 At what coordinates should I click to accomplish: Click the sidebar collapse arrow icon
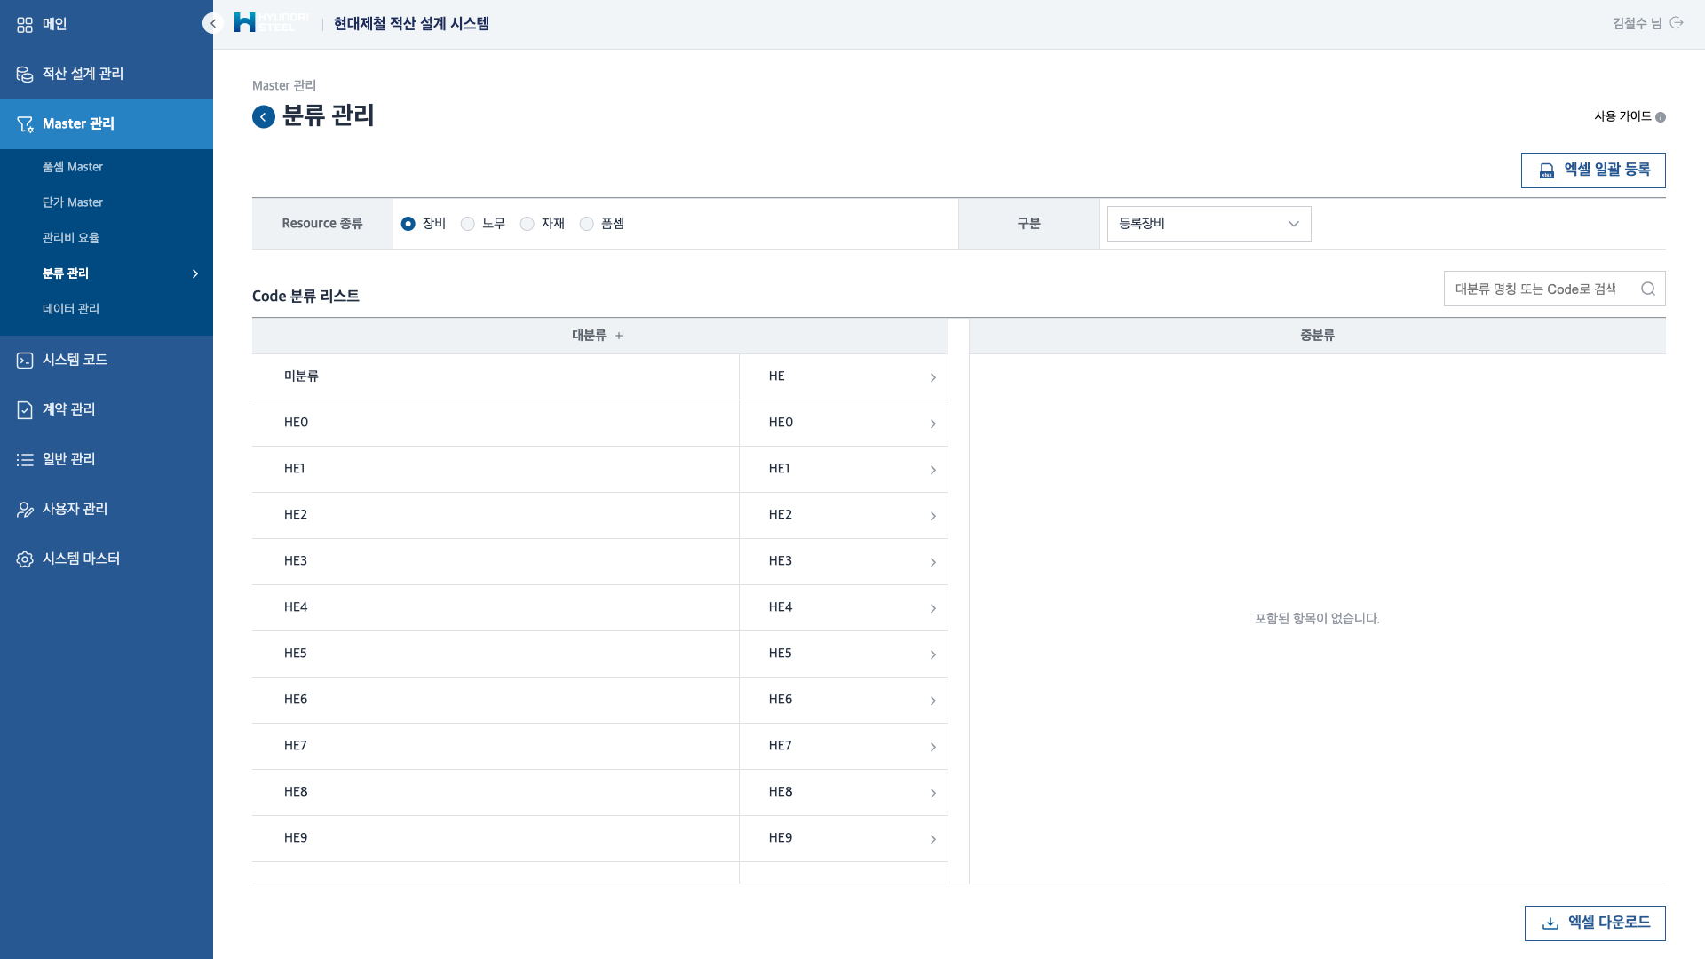213,24
